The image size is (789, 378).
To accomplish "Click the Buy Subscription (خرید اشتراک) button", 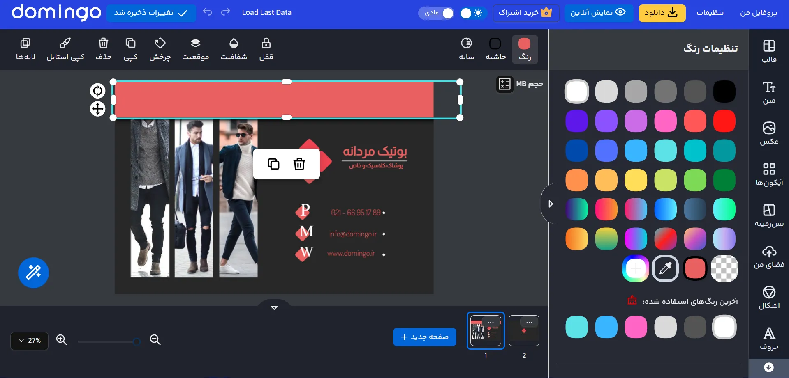I will click(x=526, y=13).
